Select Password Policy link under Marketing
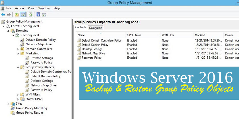The width and height of the screenshot is (239, 119). pos(41,63)
